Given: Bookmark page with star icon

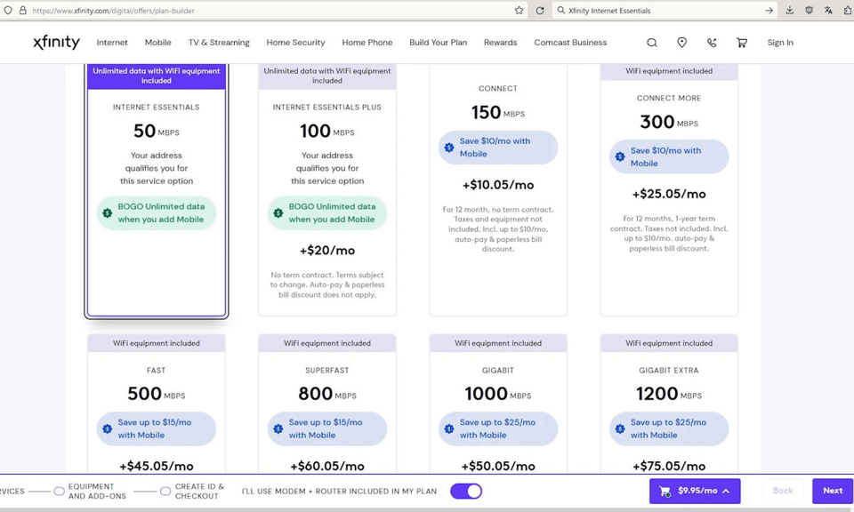Looking at the screenshot, I should click(x=519, y=11).
